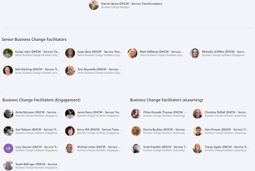This screenshot has width=255, height=171.
Task: Open Michael Jones' contact name
Action: [x=99, y=147]
